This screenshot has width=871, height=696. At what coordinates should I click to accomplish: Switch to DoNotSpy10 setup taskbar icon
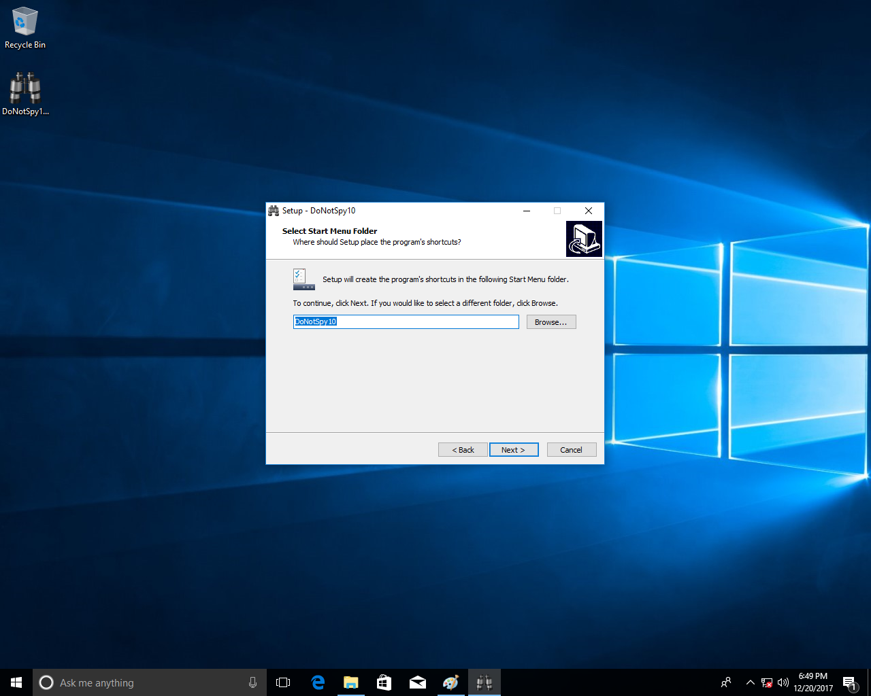pos(484,682)
